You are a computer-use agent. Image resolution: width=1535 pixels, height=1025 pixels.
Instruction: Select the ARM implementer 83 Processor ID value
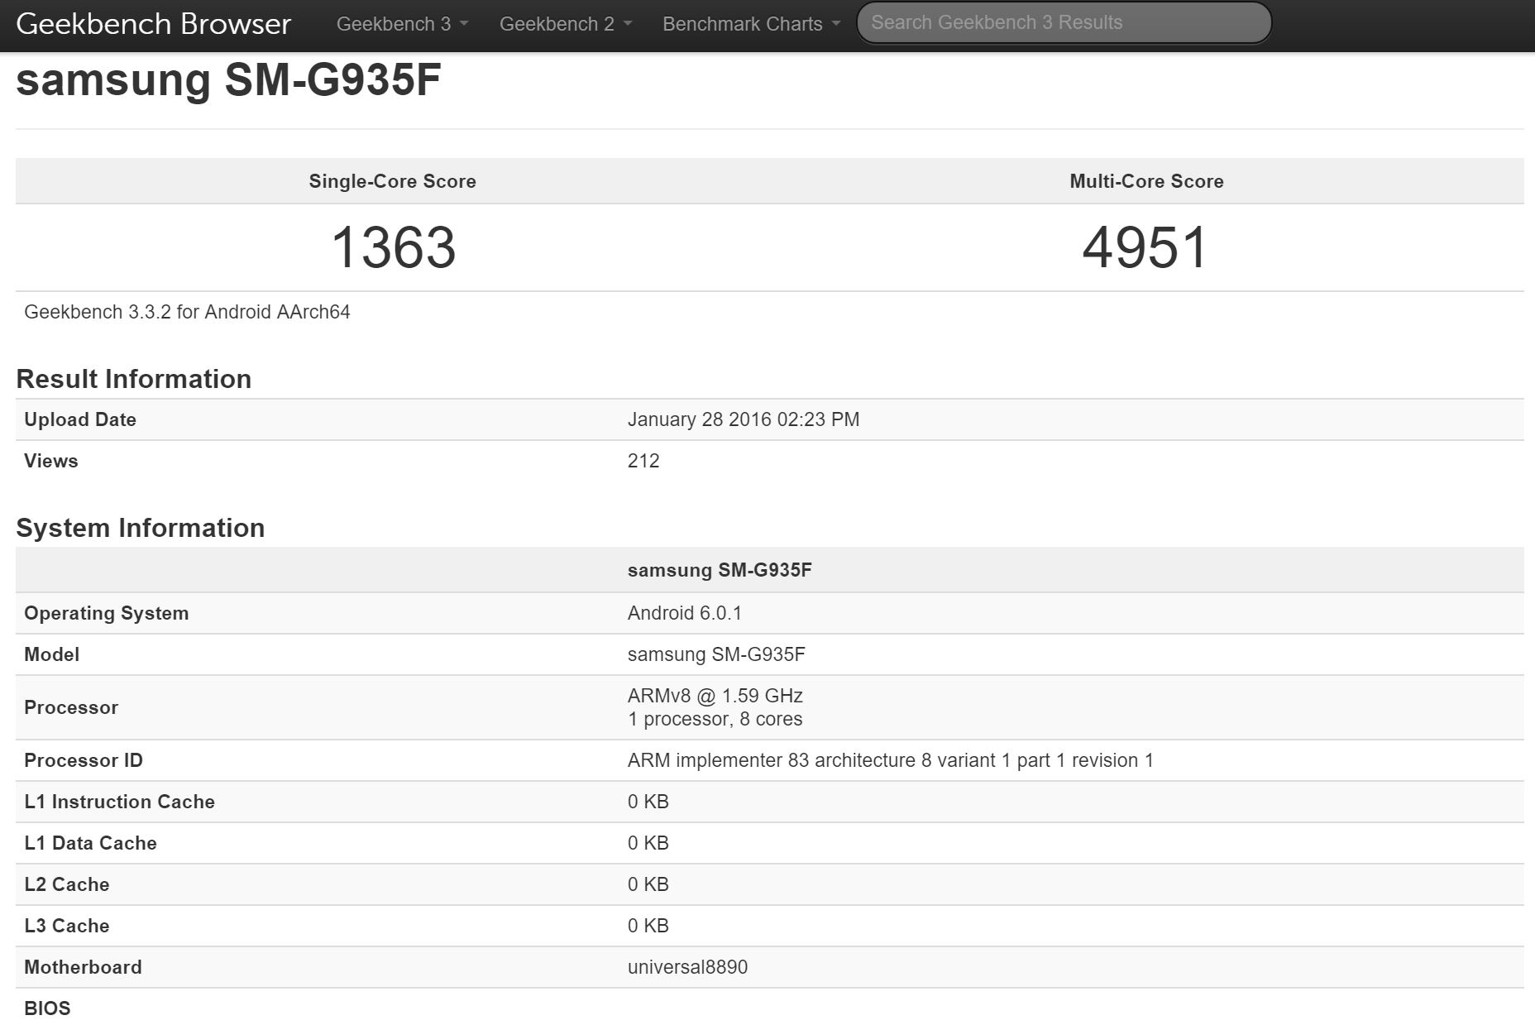[x=890, y=760]
